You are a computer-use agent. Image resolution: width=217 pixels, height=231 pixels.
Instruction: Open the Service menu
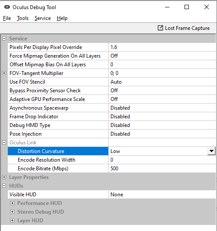[43, 18]
